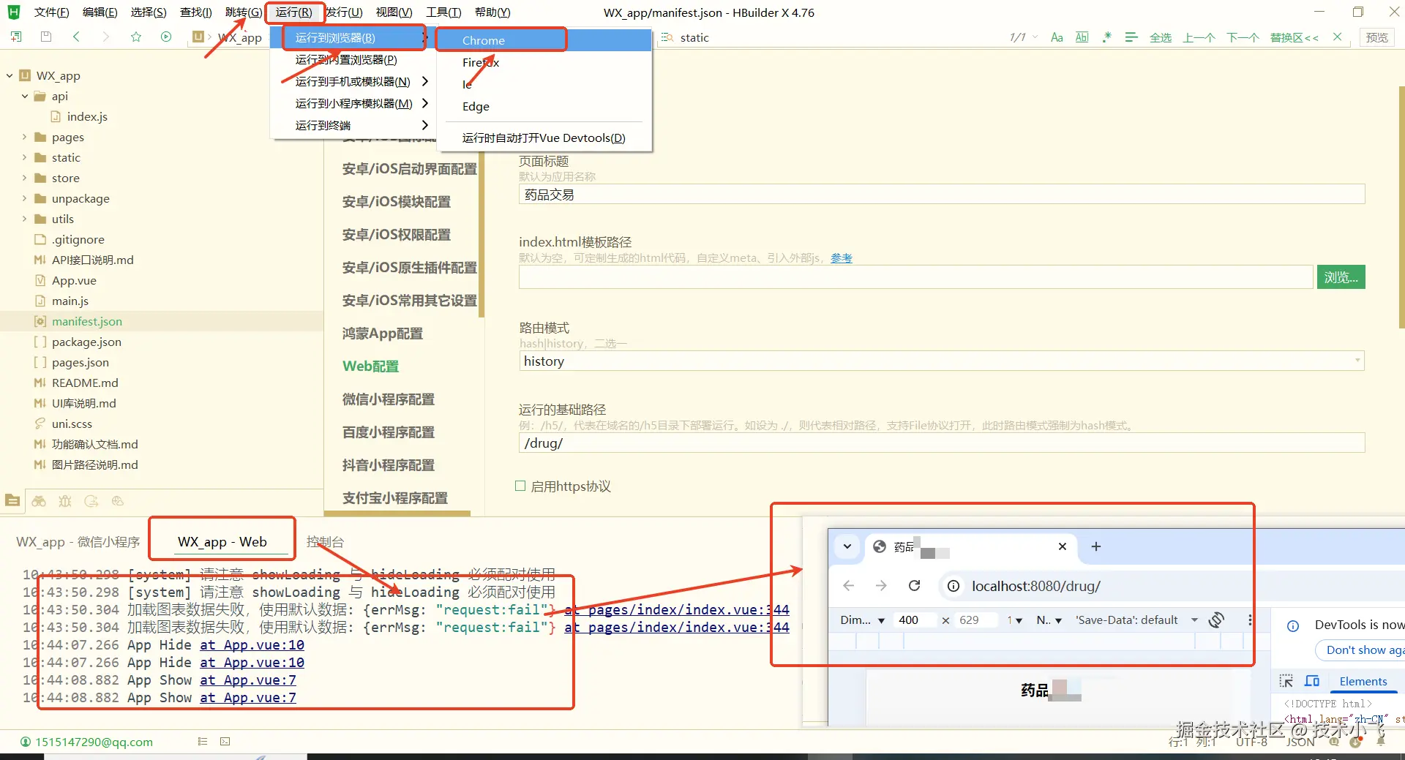The width and height of the screenshot is (1405, 760).
Task: Open manifest.json in the file tree
Action: 87,321
